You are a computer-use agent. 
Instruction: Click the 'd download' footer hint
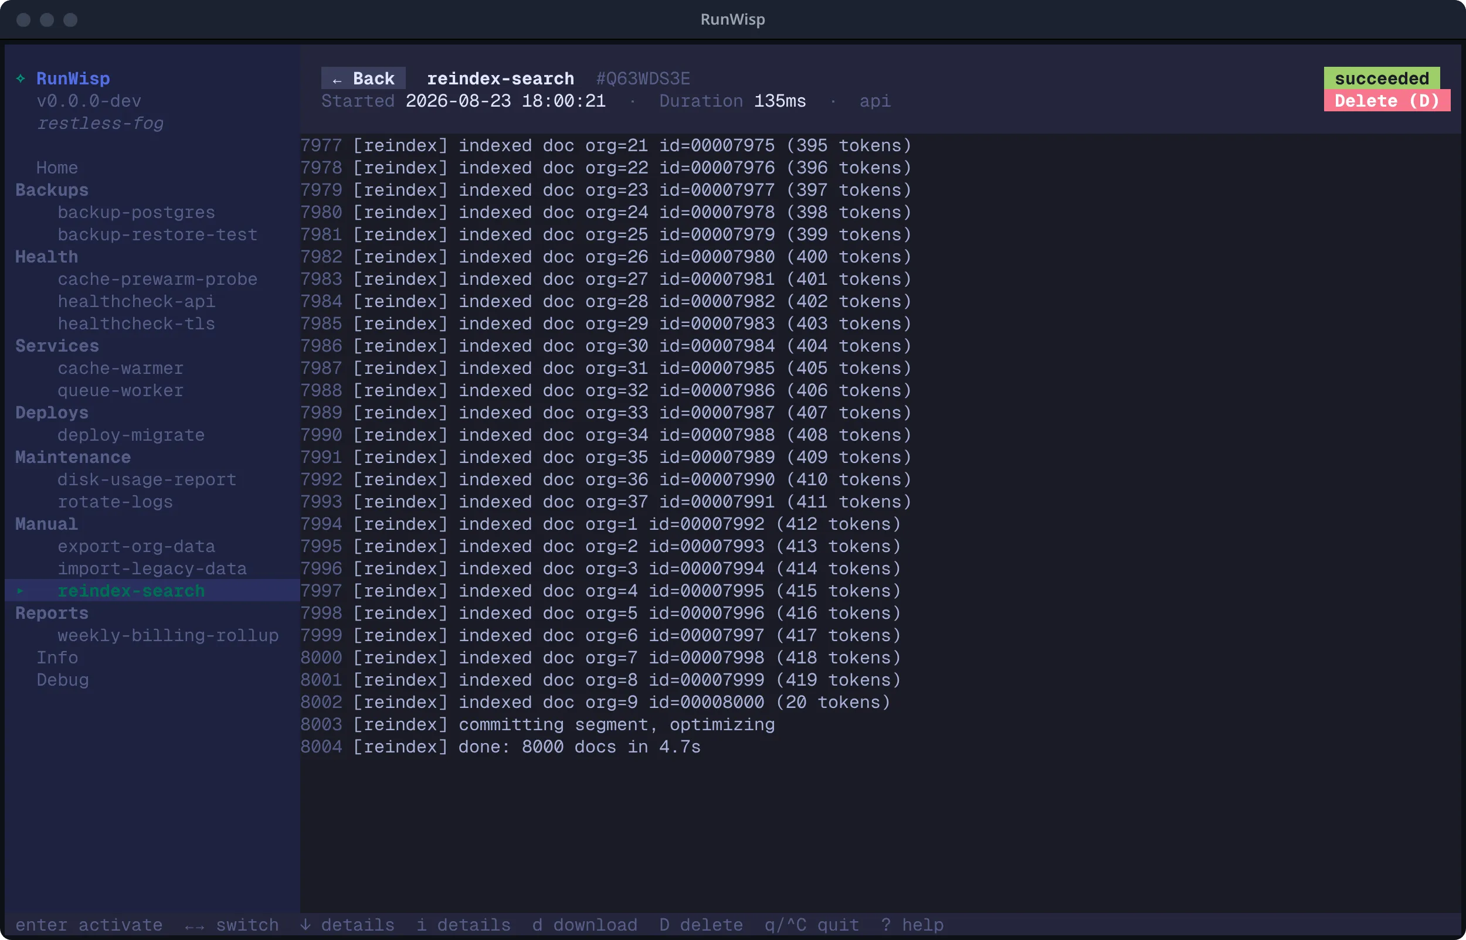click(584, 925)
